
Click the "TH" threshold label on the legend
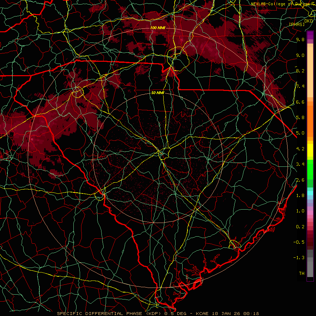click(302, 274)
